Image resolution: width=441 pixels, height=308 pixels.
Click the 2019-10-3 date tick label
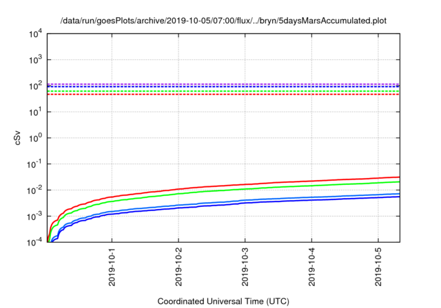point(245,267)
